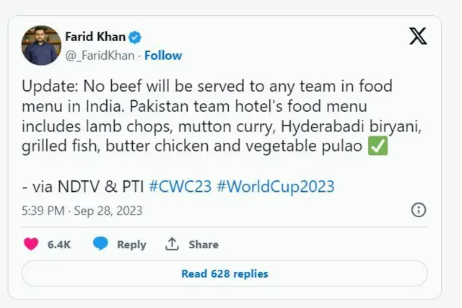Screen dimensions: 462x308
Task: Click the info circle icon
Action: [x=418, y=210]
